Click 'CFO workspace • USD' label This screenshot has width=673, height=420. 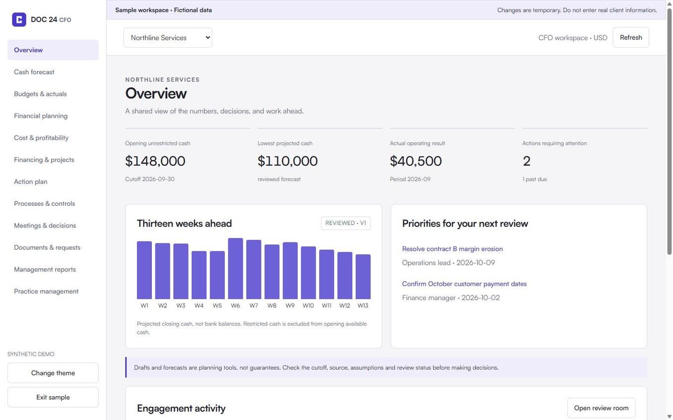573,38
